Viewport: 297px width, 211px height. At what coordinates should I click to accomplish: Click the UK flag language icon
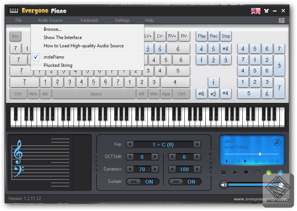[x=256, y=11]
